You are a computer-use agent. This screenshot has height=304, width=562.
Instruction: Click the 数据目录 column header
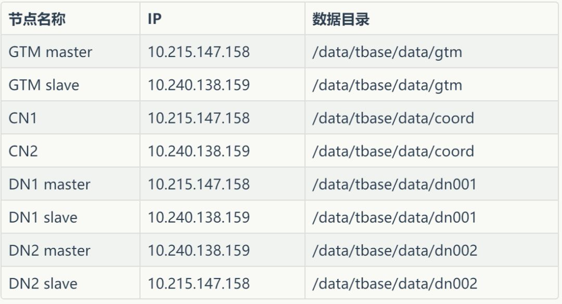click(x=341, y=20)
